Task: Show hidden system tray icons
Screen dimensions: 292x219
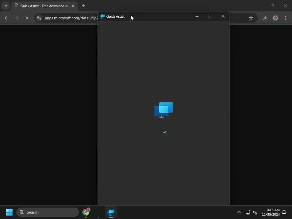Action: coord(239,212)
